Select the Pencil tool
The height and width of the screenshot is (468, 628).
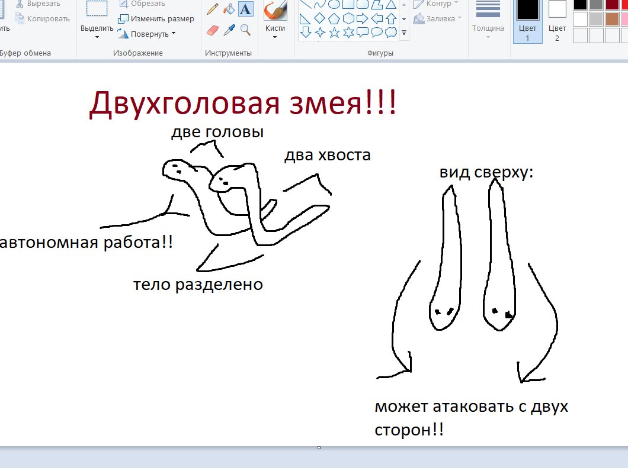tap(212, 9)
